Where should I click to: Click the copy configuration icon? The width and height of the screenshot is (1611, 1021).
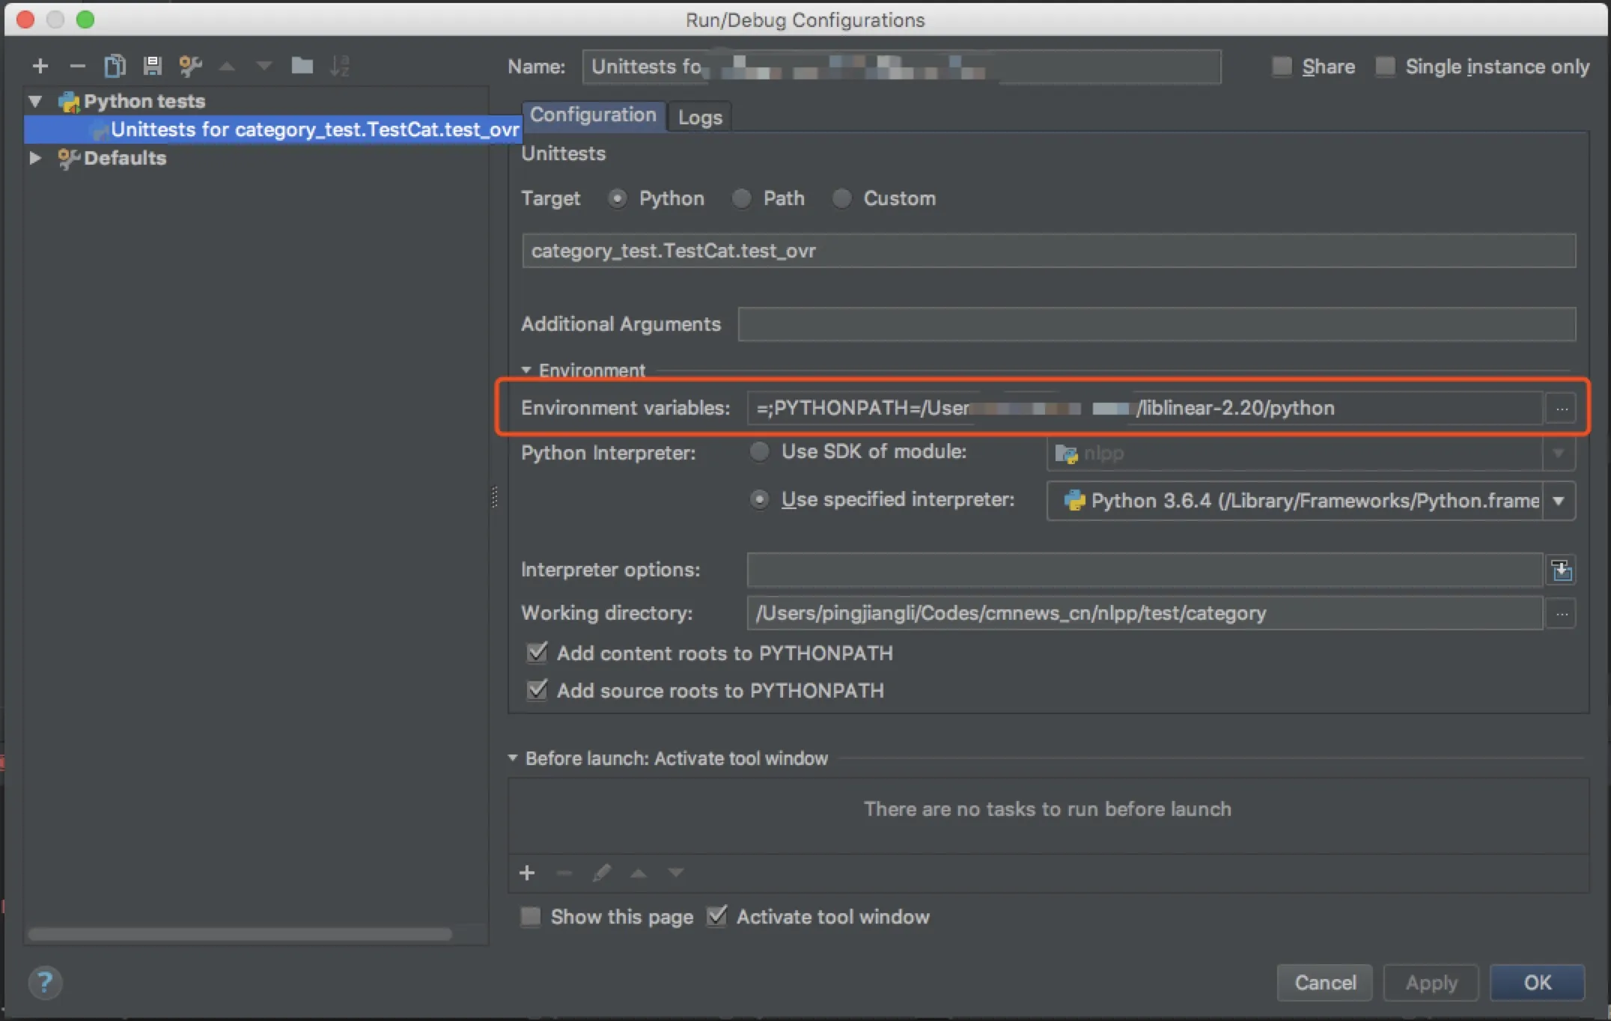pyautogui.click(x=115, y=67)
